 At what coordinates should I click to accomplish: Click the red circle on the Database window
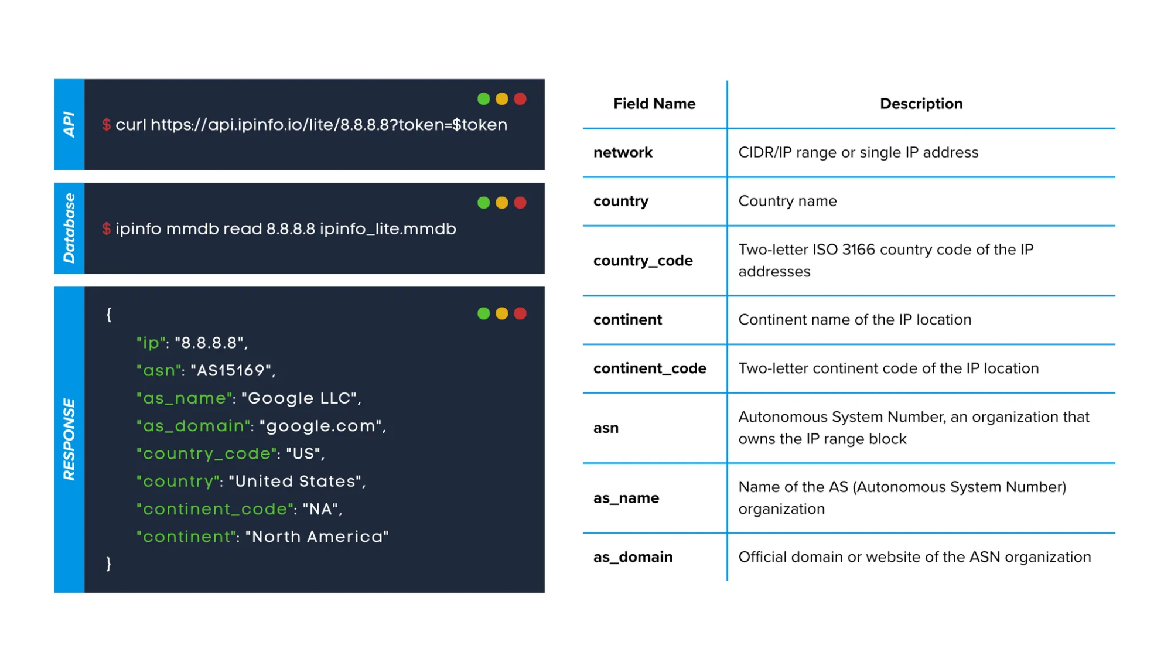[521, 202]
